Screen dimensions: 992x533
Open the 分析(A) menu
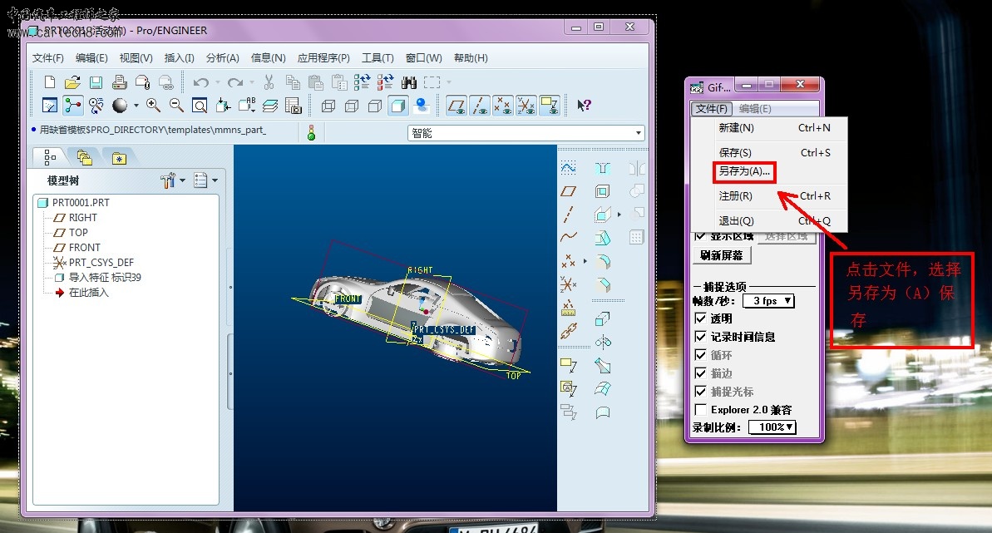point(223,57)
